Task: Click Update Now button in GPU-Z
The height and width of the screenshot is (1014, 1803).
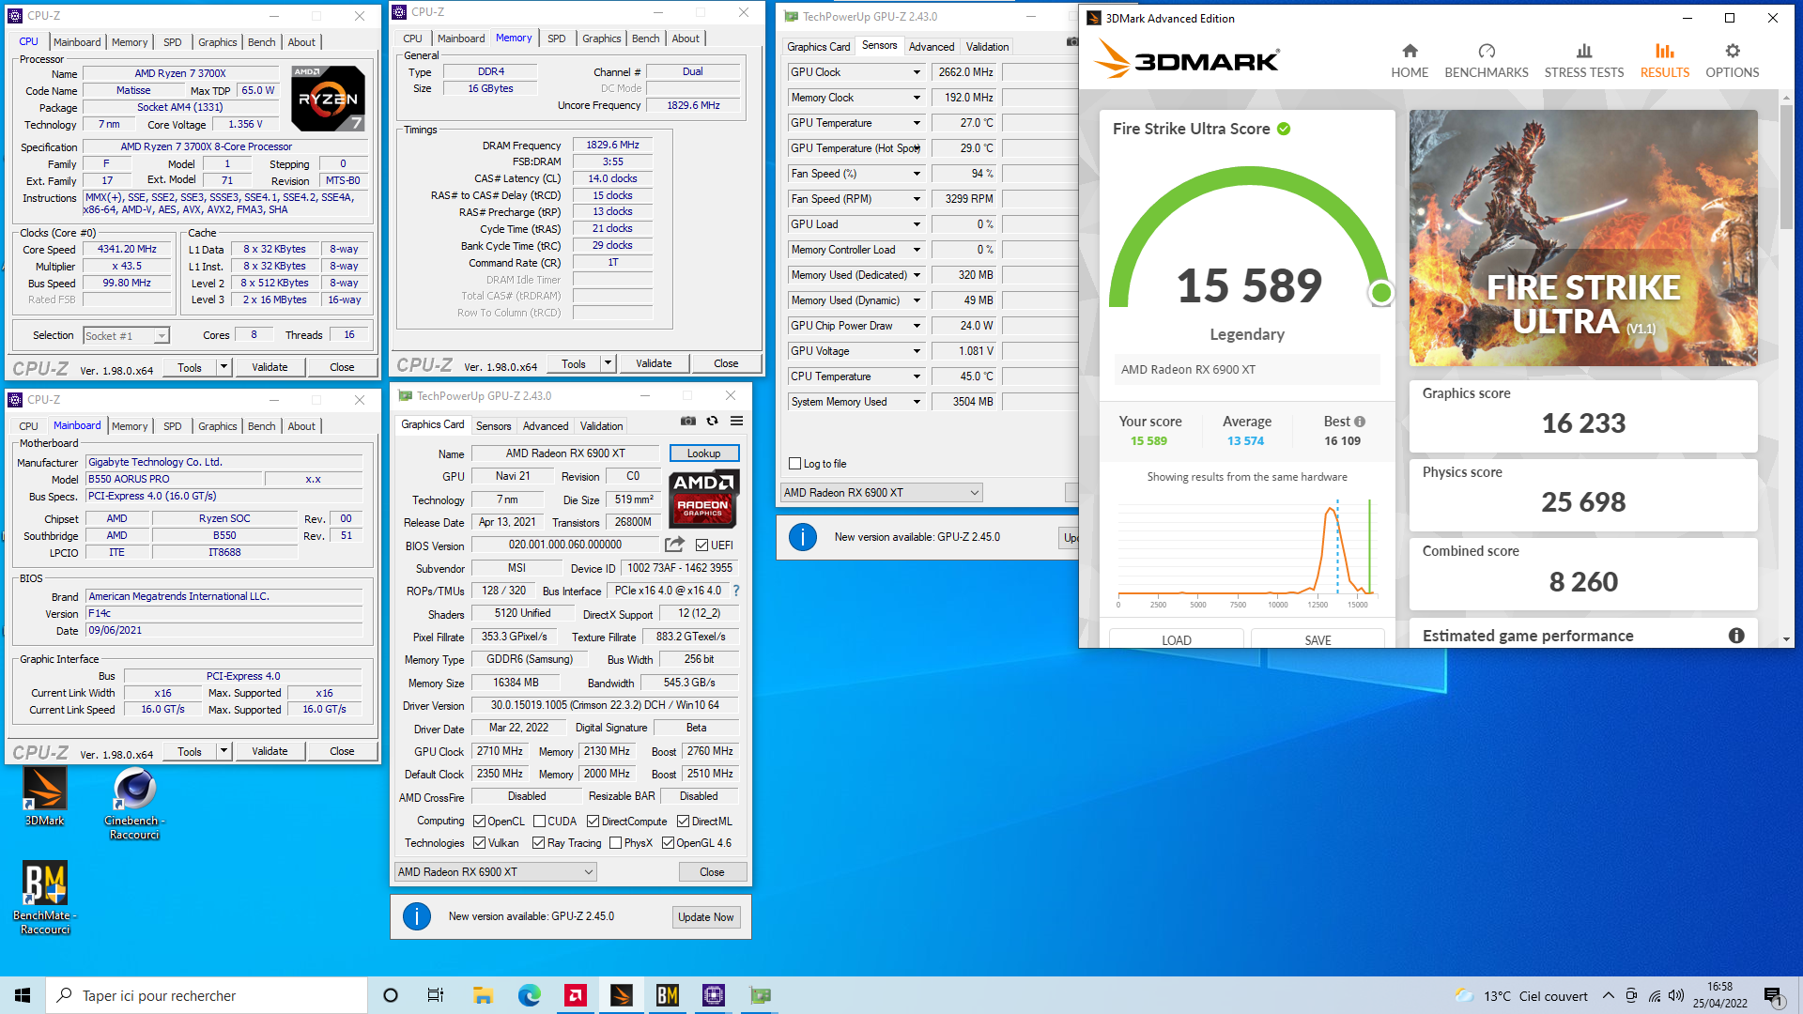Action: coord(705,917)
